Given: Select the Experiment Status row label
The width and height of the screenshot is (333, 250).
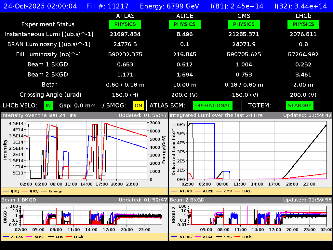Looking at the screenshot, I should [48, 24].
